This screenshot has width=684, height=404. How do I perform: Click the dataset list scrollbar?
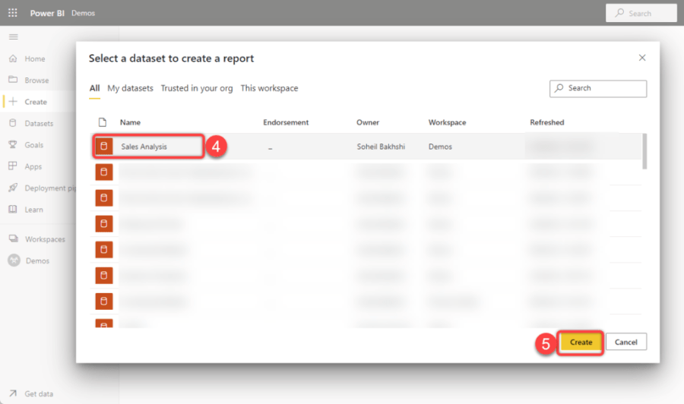644,151
